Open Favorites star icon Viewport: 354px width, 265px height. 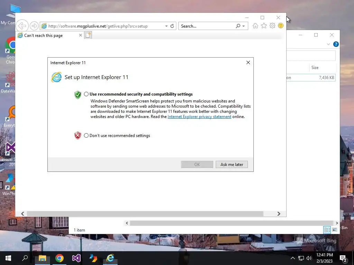[x=264, y=26]
